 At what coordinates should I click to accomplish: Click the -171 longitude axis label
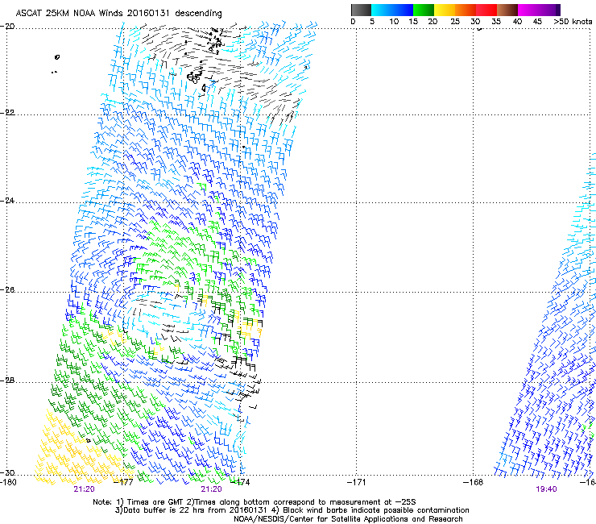(357, 482)
